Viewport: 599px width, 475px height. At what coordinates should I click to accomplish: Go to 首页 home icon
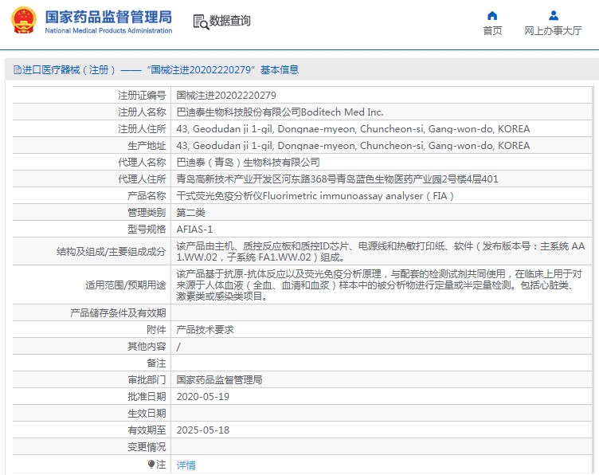coord(492,16)
